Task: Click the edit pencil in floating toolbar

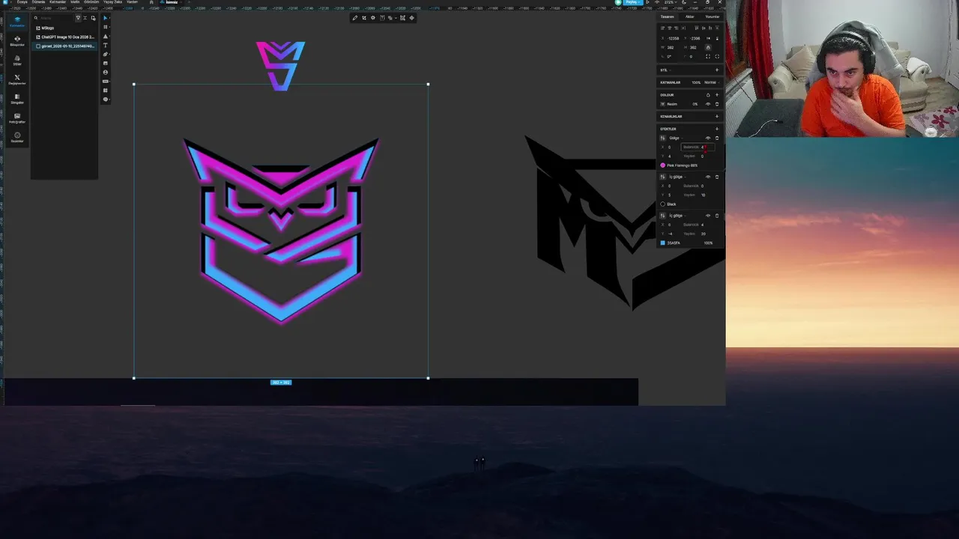Action: [x=355, y=18]
